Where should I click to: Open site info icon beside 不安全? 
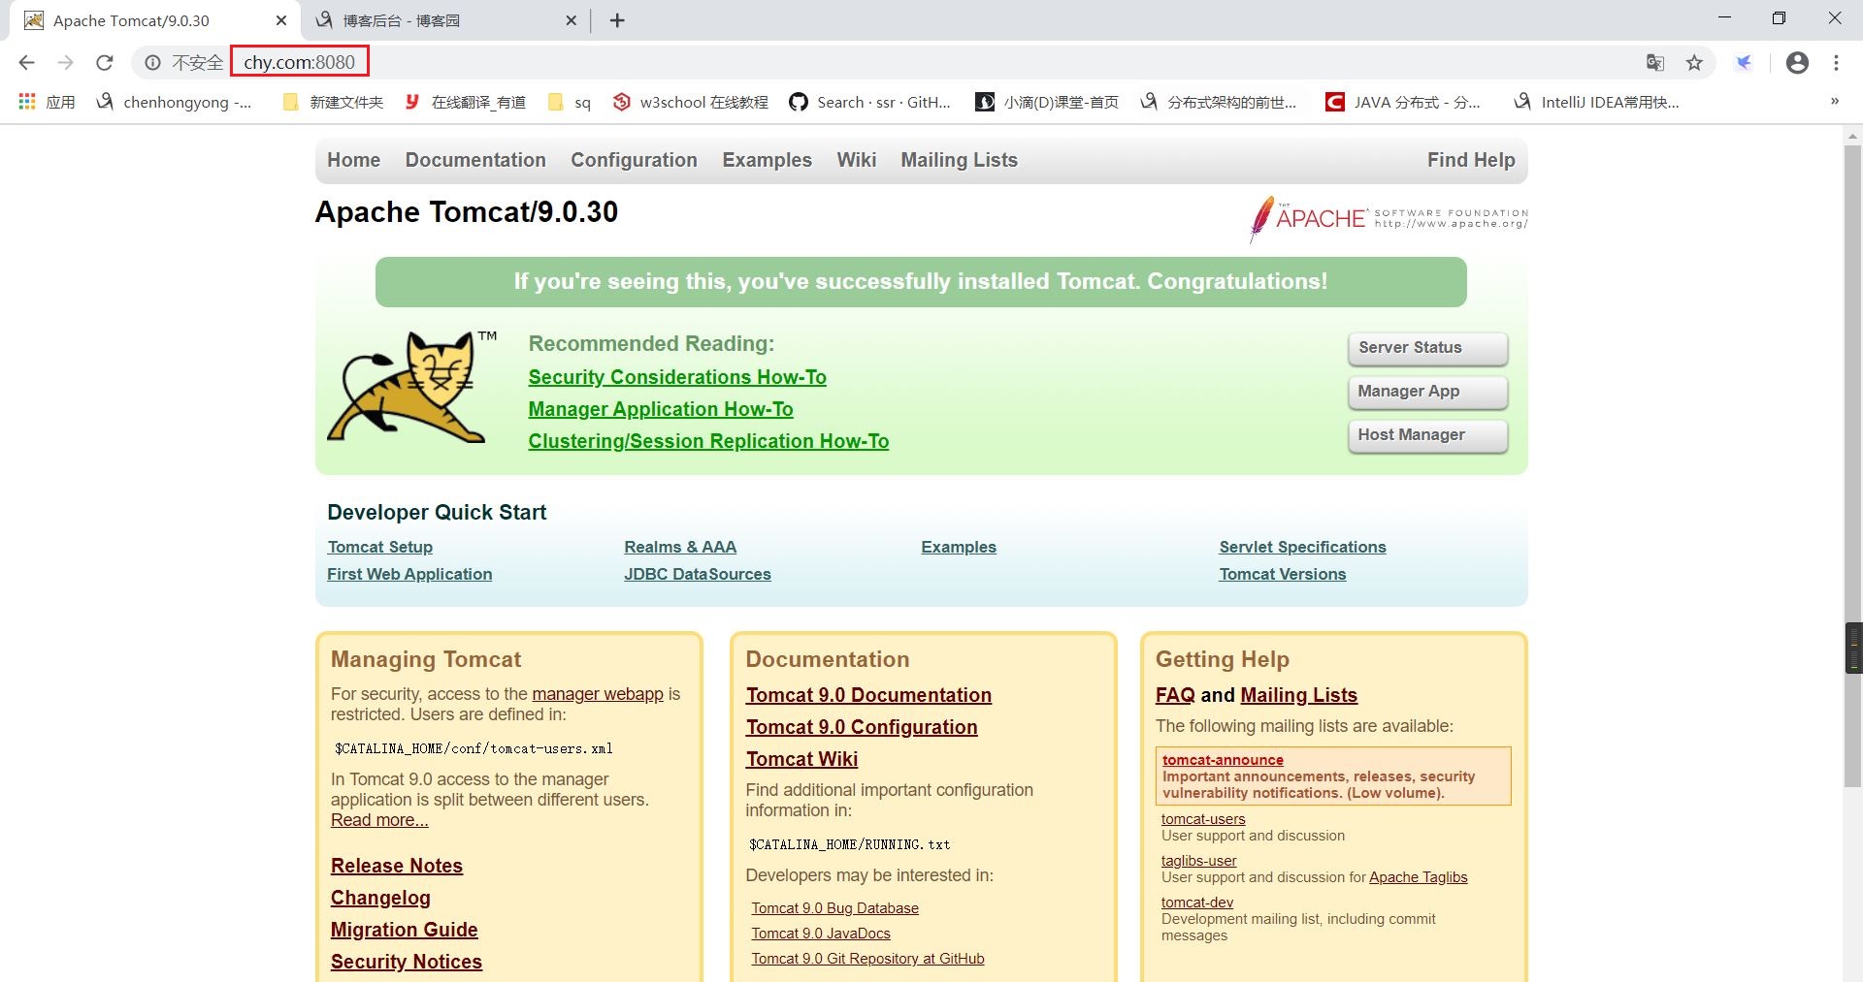point(152,63)
